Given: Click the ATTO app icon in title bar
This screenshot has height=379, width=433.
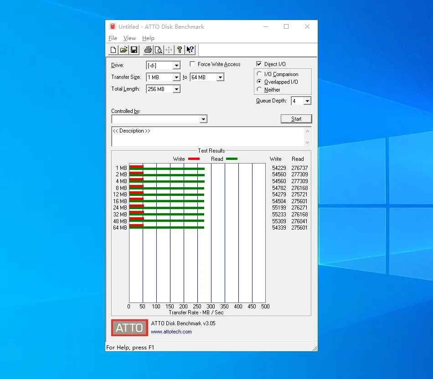Looking at the screenshot, I should click(113, 26).
